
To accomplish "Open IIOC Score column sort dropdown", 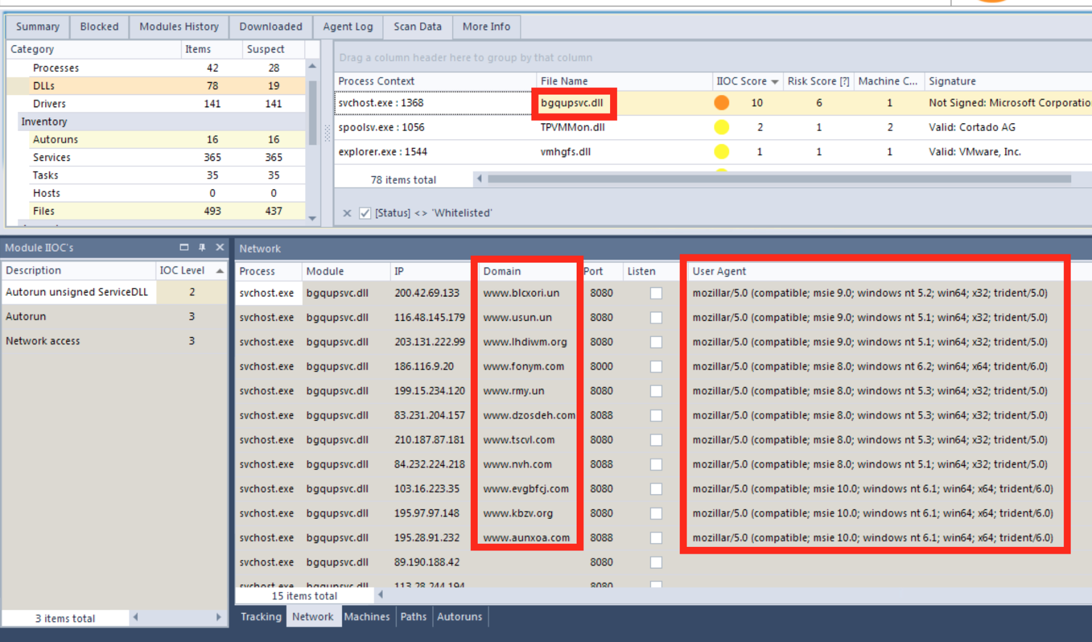I will (774, 81).
